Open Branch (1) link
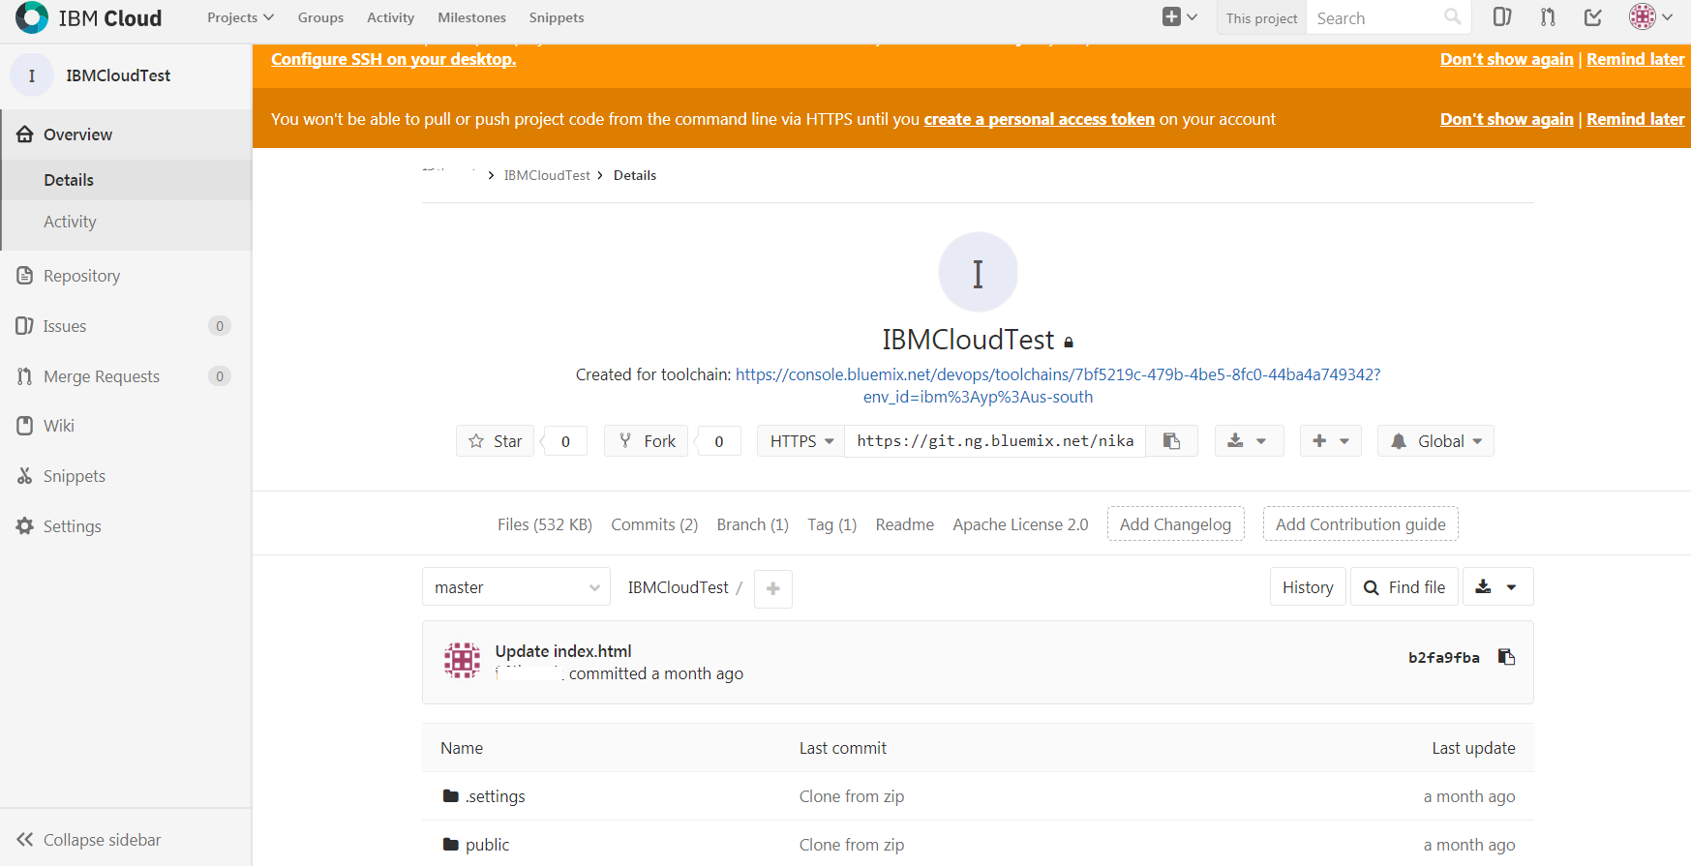This screenshot has height=866, width=1691. (x=752, y=524)
